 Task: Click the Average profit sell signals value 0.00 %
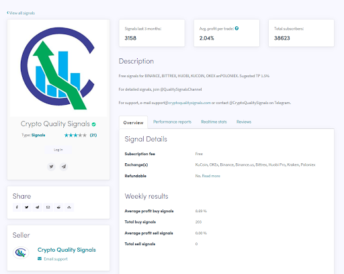(x=201, y=233)
